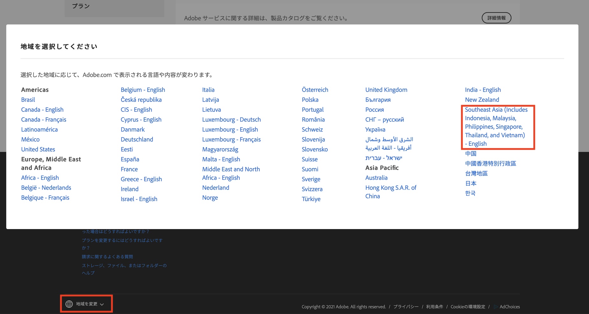Image resolution: width=589 pixels, height=314 pixels.
Task: Choose België - Nederlands region
Action: pos(46,188)
